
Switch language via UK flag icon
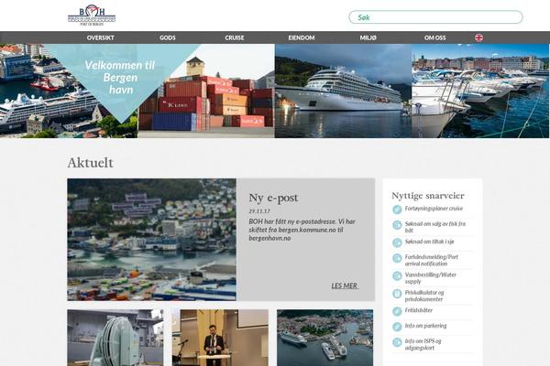coord(478,38)
